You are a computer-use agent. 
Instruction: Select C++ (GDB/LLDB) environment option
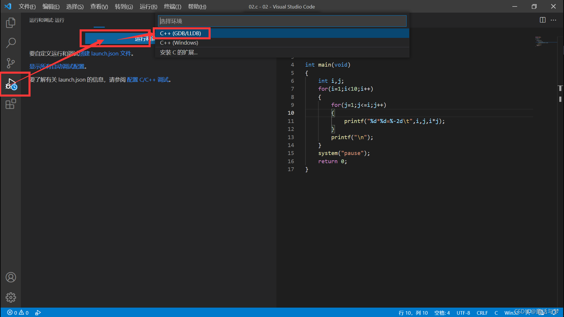pyautogui.click(x=282, y=33)
